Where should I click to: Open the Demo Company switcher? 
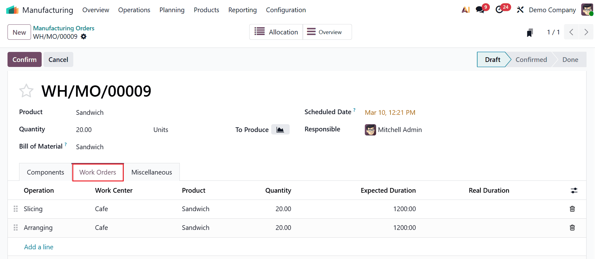coord(552,10)
